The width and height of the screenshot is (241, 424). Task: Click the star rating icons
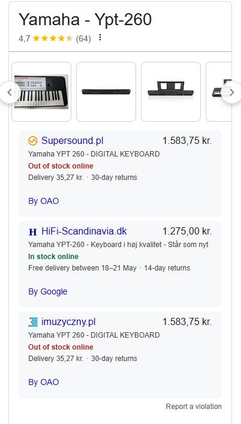[x=53, y=38]
